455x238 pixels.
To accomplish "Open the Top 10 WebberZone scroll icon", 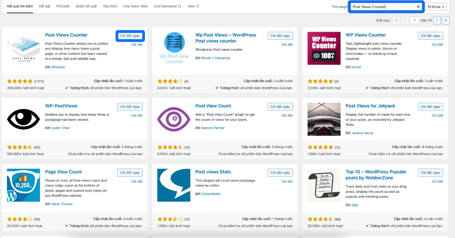I will [324, 185].
